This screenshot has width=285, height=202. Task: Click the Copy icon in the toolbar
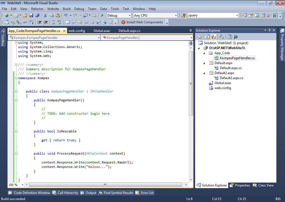(x=51, y=15)
